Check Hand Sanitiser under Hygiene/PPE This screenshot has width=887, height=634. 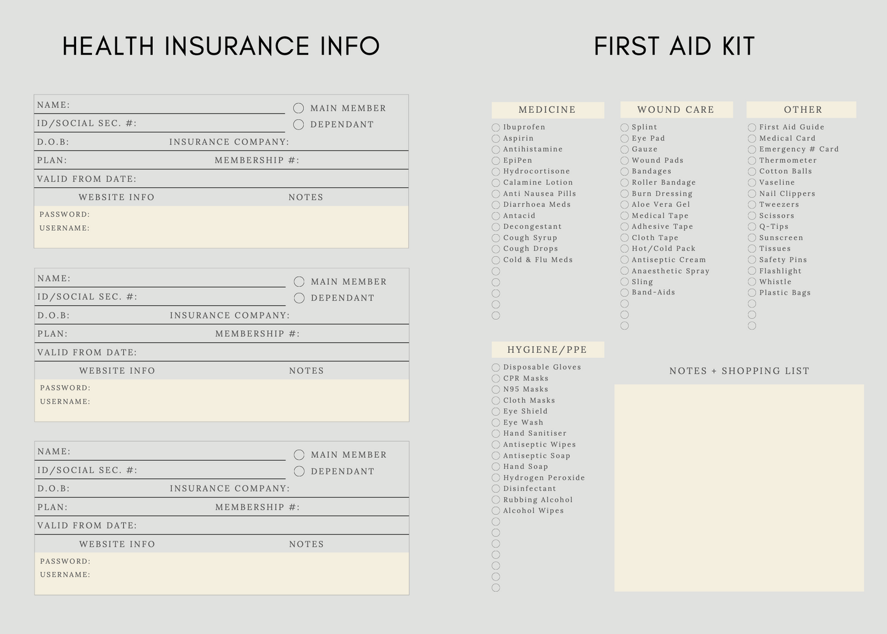pyautogui.click(x=496, y=434)
